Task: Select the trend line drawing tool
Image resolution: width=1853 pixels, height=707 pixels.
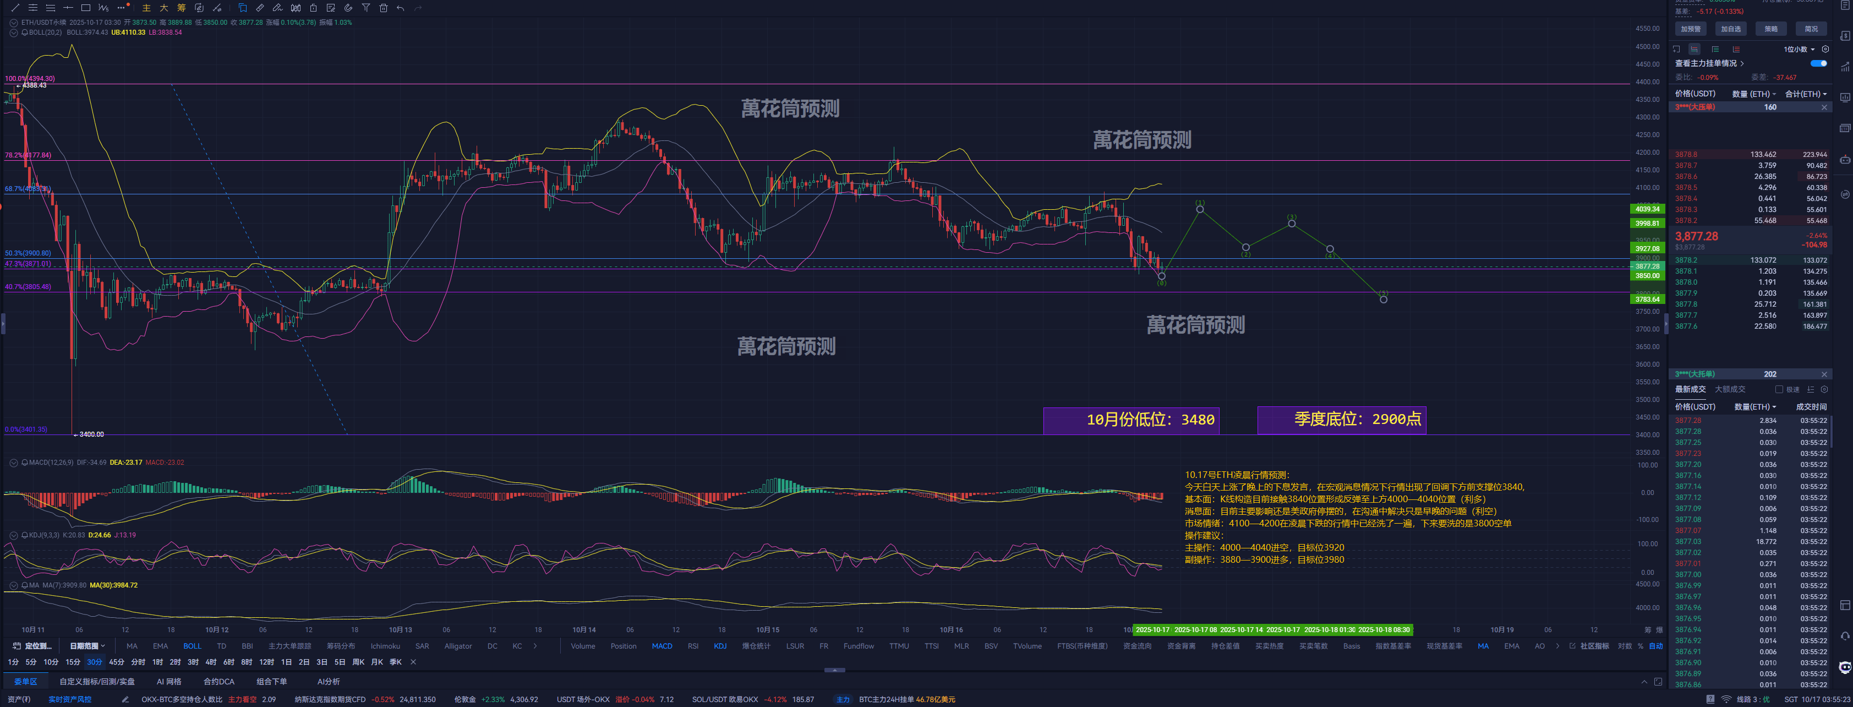Action: point(15,8)
